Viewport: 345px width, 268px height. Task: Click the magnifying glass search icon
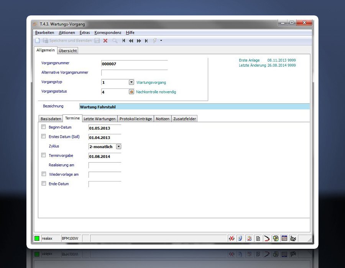115,41
